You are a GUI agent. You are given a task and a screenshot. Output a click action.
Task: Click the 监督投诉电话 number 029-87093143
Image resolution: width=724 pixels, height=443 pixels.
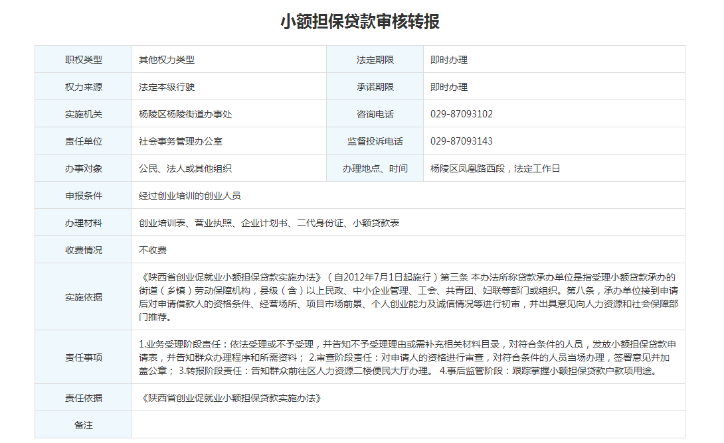pyautogui.click(x=462, y=141)
